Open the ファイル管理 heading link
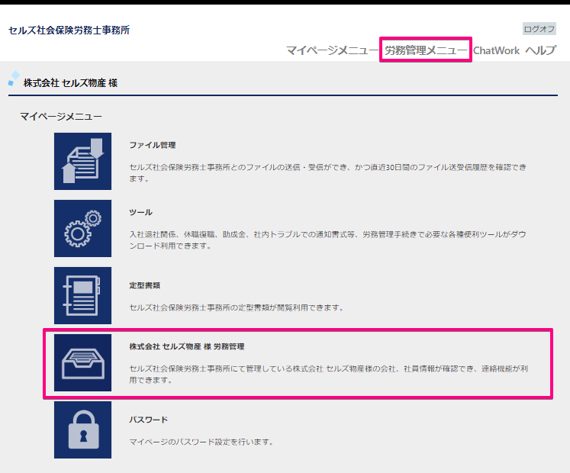The image size is (570, 473). point(153,145)
